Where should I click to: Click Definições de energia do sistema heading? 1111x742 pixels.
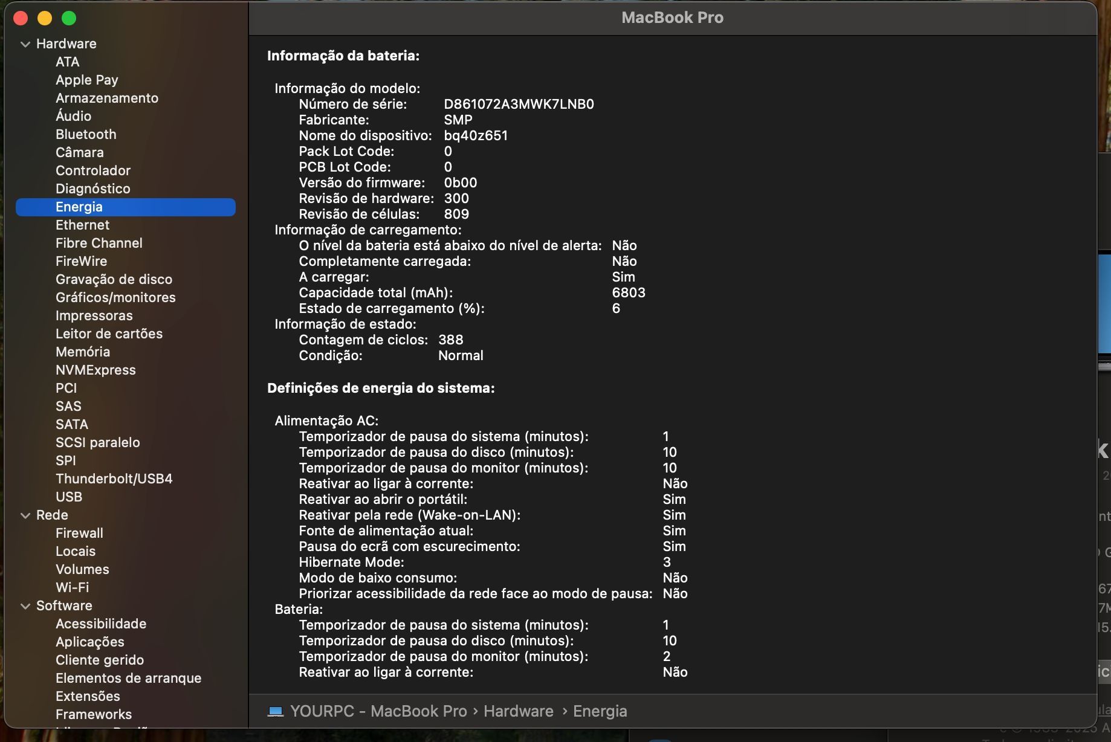tap(381, 388)
